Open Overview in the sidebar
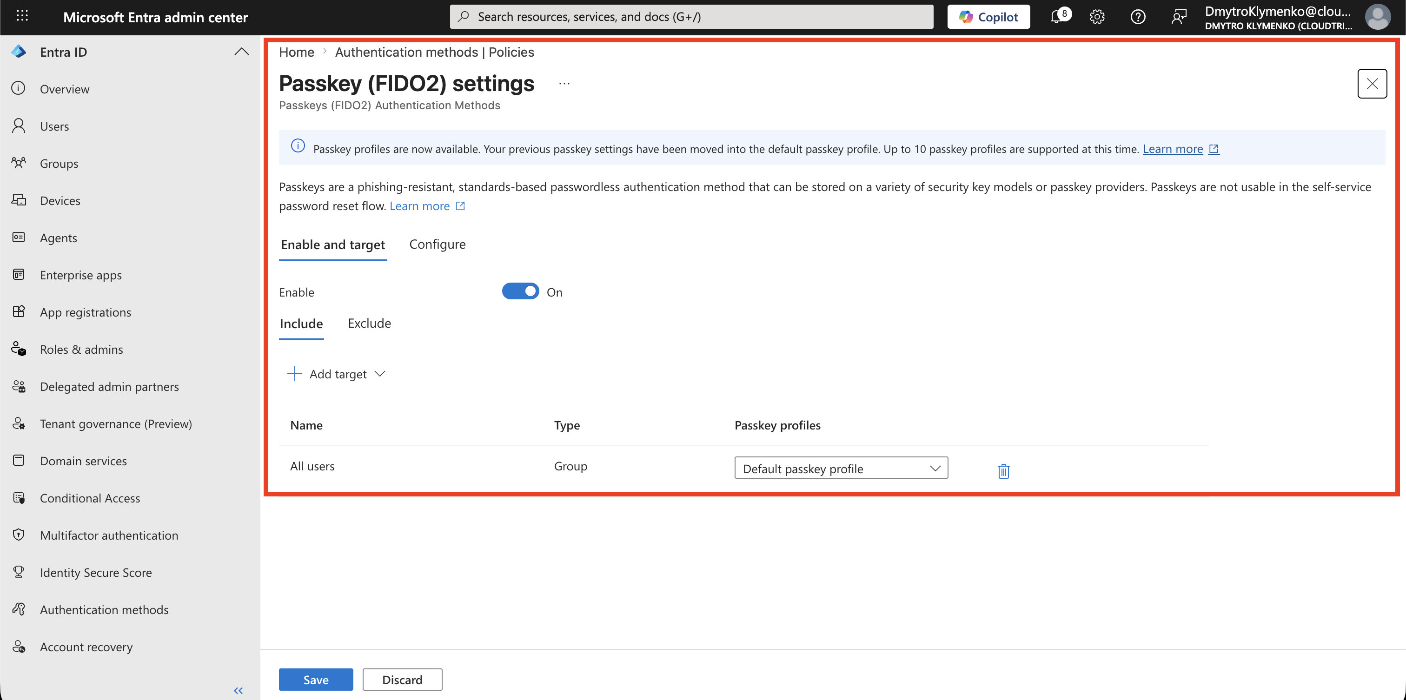This screenshot has height=700, width=1406. 65,89
